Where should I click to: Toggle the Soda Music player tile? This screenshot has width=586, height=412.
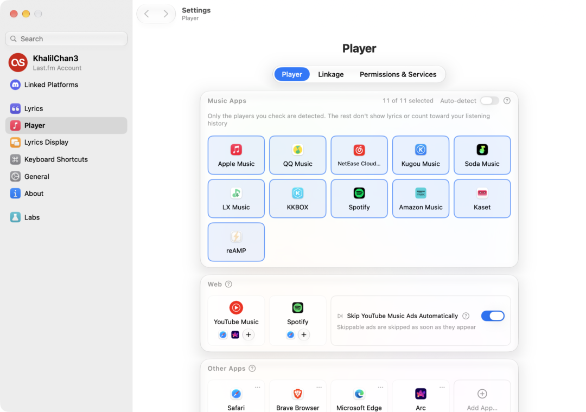(x=482, y=155)
